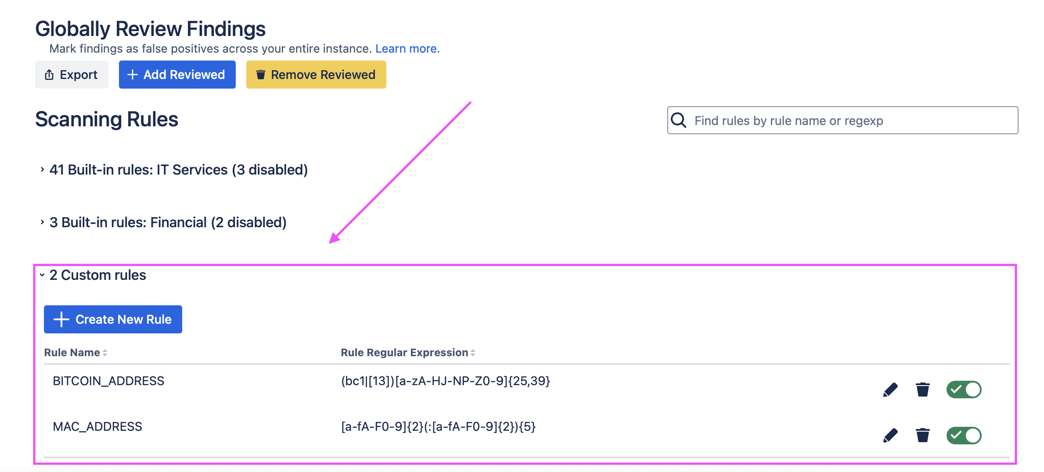Screen dimensions: 1044x472
Task: Click the Remove Reviewed button
Action: tap(316, 75)
